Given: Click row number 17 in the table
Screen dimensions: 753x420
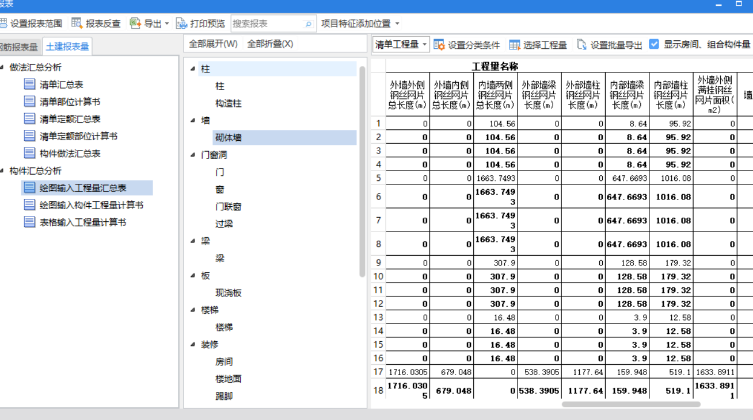Looking at the screenshot, I should coord(378,372).
